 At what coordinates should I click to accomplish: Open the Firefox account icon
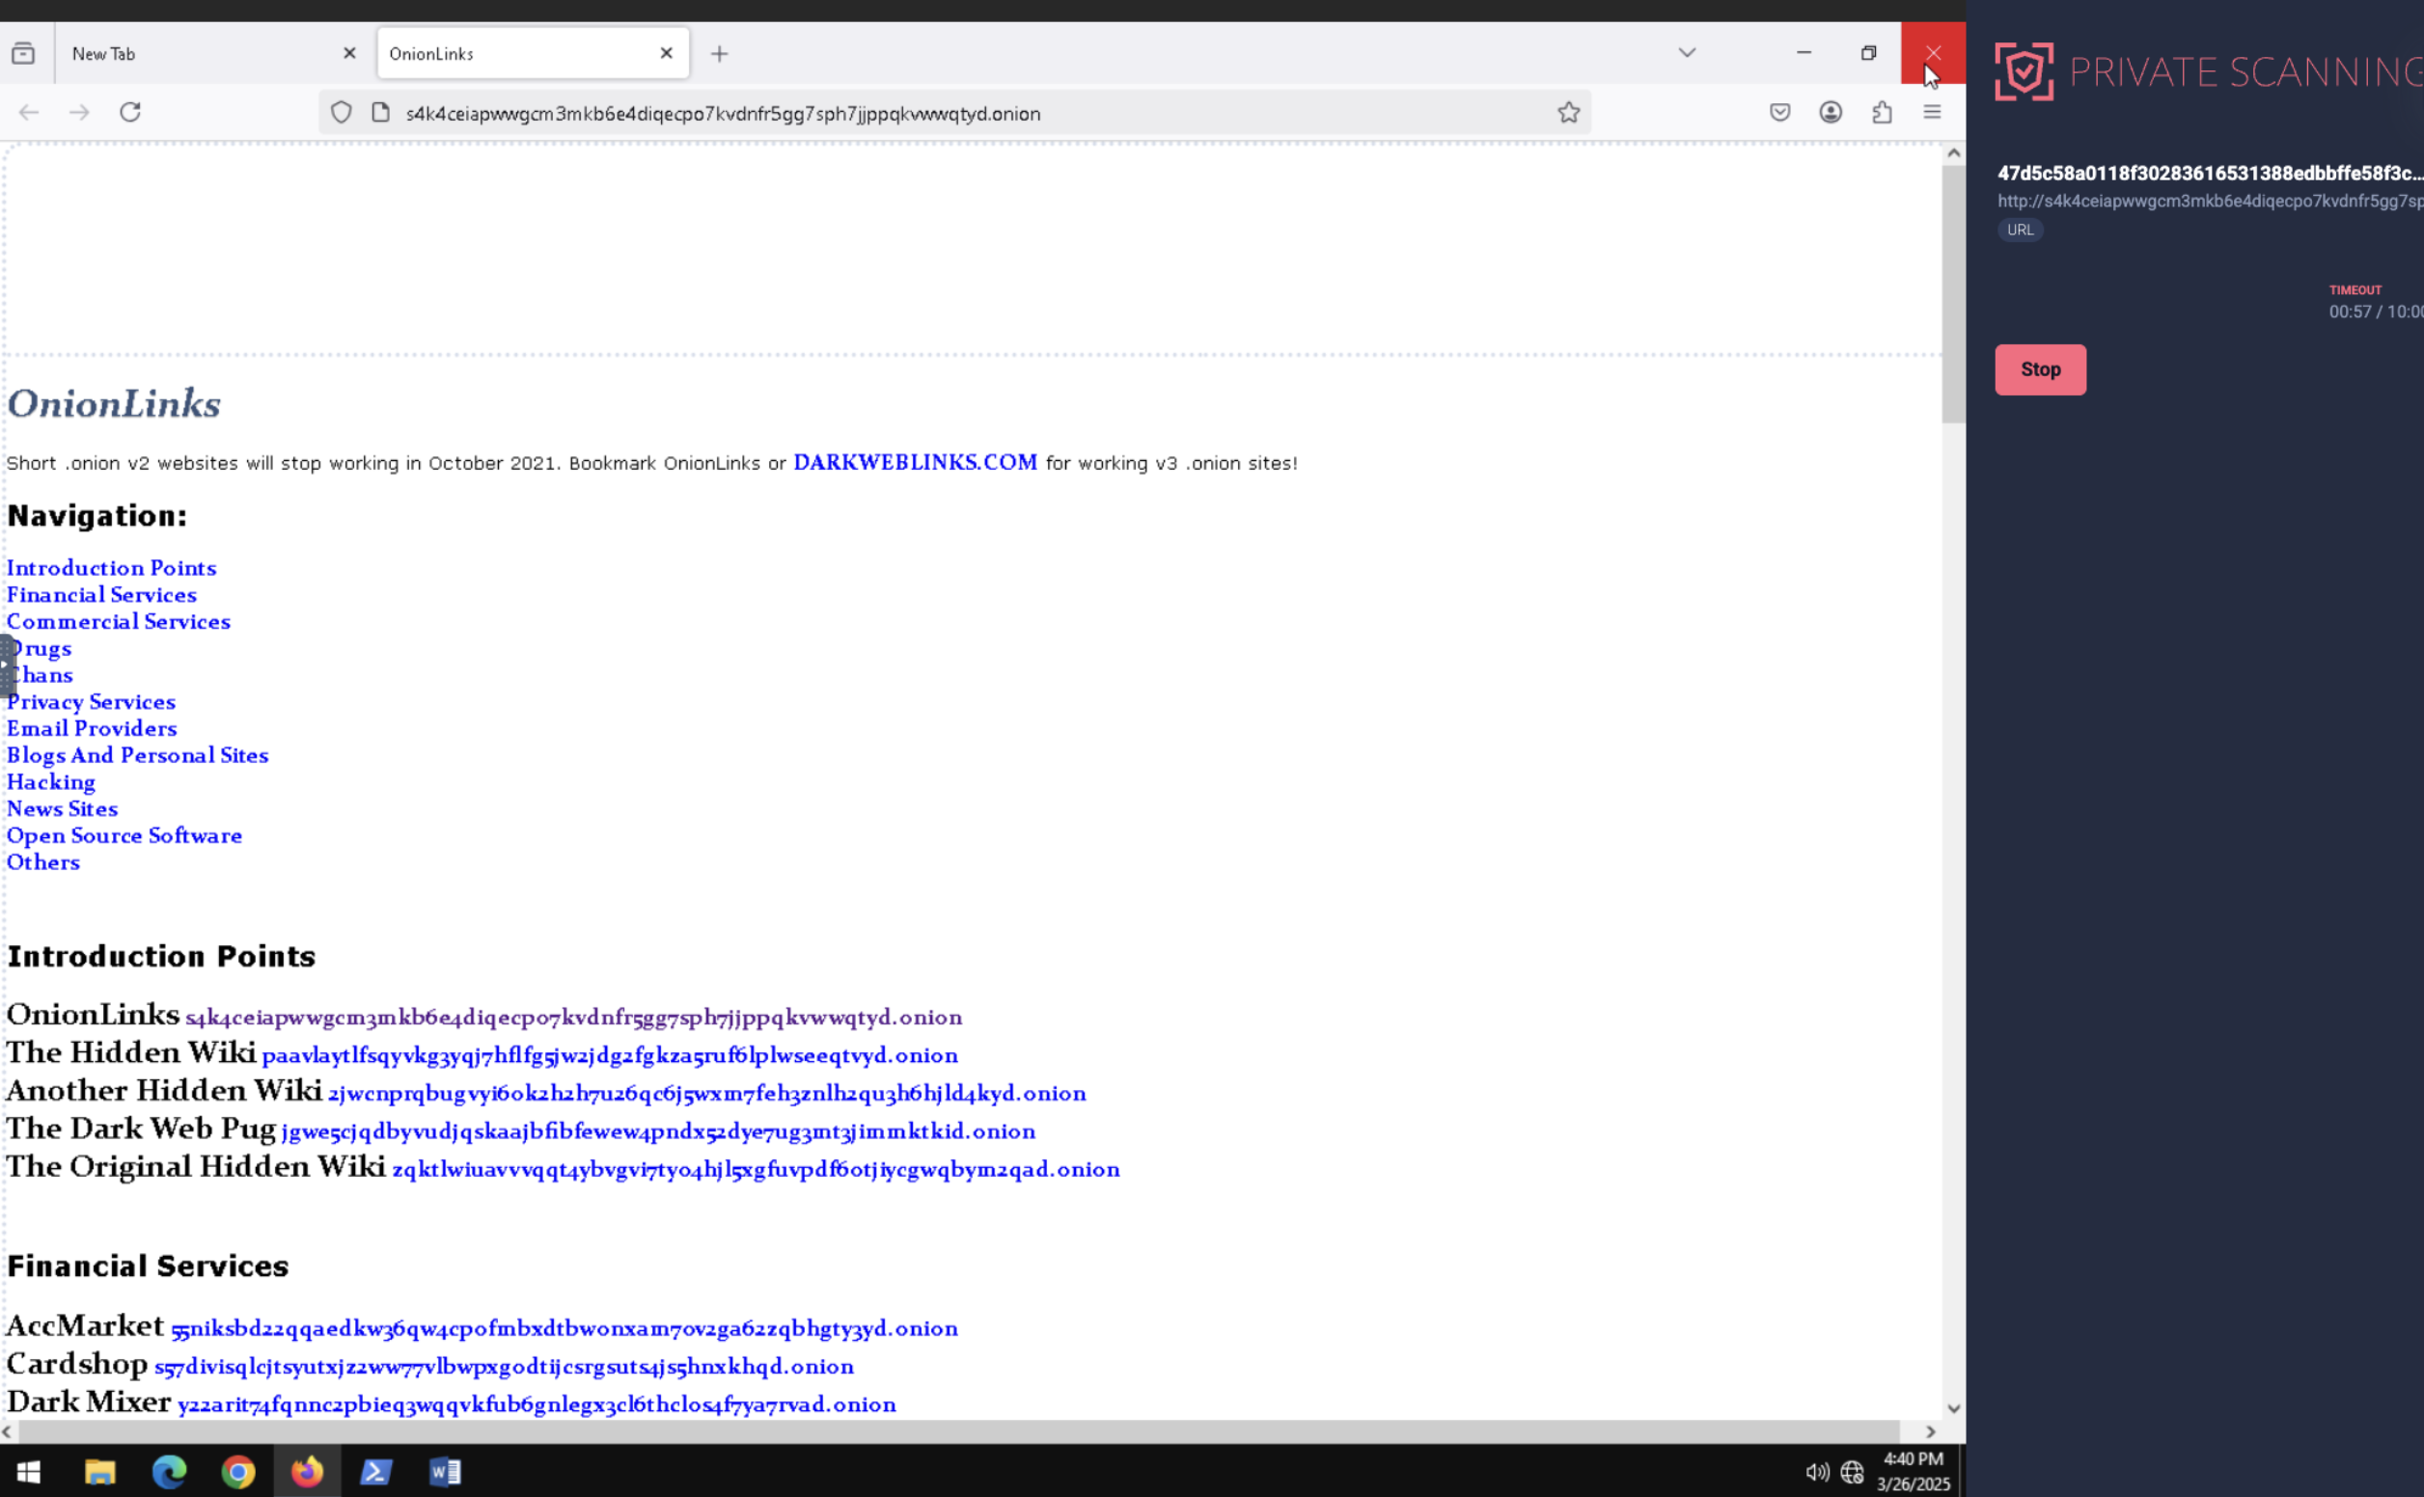(x=1830, y=112)
